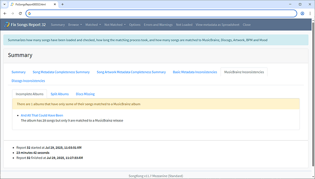315x179 pixels.
Task: Open View metadata as Spreadsheet link
Action: coord(217,25)
